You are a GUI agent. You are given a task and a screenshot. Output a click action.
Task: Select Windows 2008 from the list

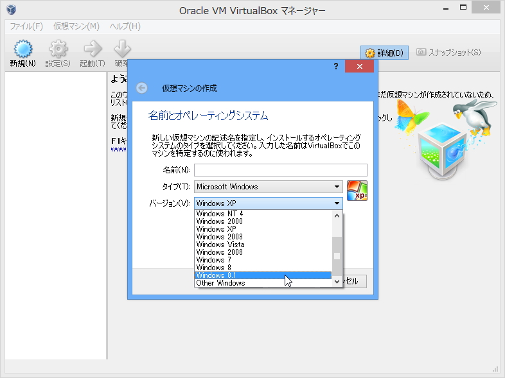[263, 252]
